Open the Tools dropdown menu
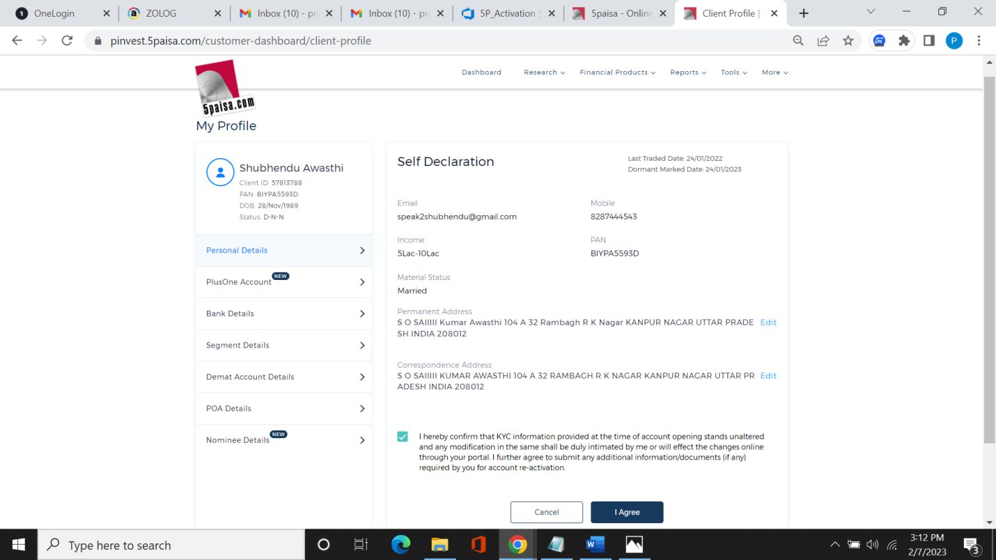The height and width of the screenshot is (560, 996). point(734,72)
